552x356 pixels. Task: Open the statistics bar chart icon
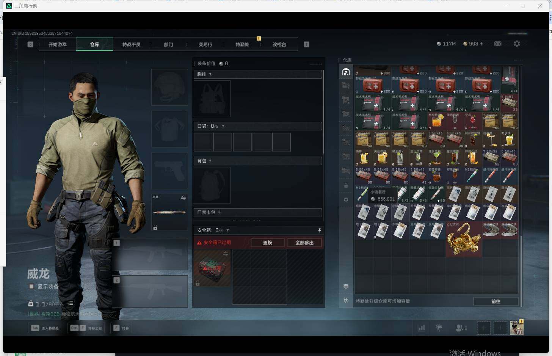tap(421, 328)
